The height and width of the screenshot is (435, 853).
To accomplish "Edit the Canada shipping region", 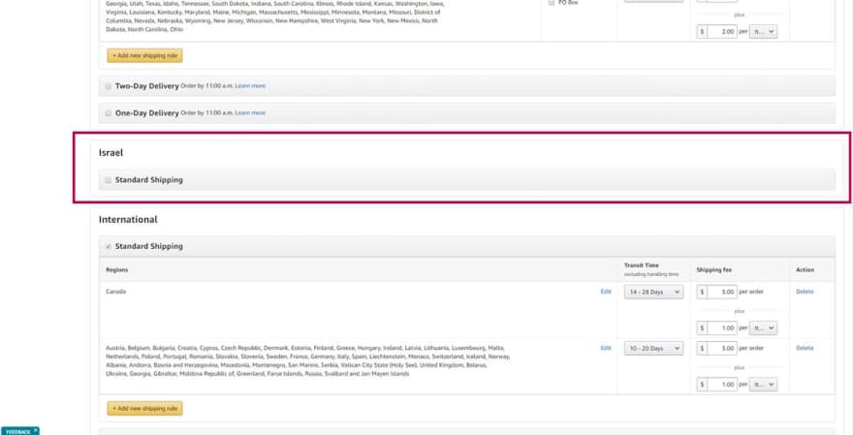I will click(x=606, y=292).
